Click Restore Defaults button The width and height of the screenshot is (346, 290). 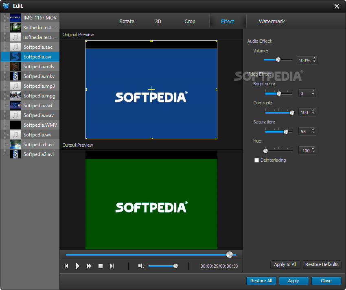point(322,264)
